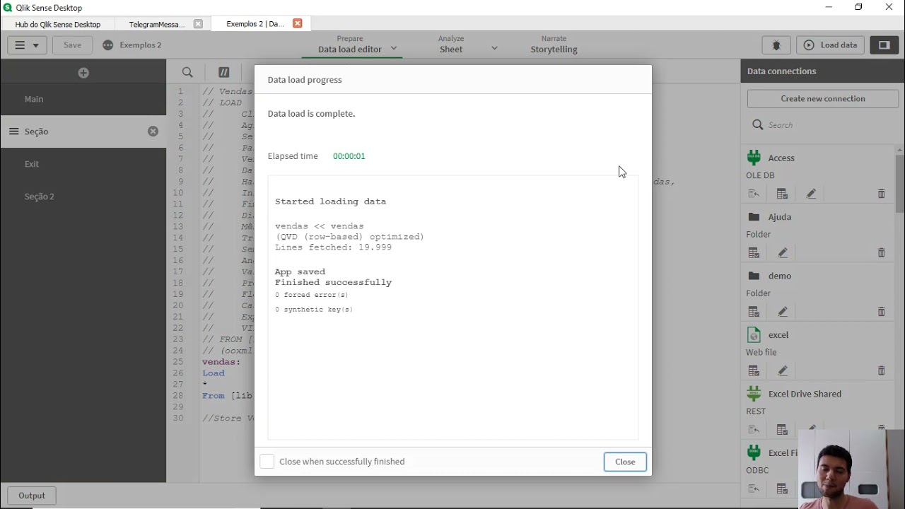The image size is (905, 509).
Task: Click the excel web file icon
Action: tap(754, 334)
